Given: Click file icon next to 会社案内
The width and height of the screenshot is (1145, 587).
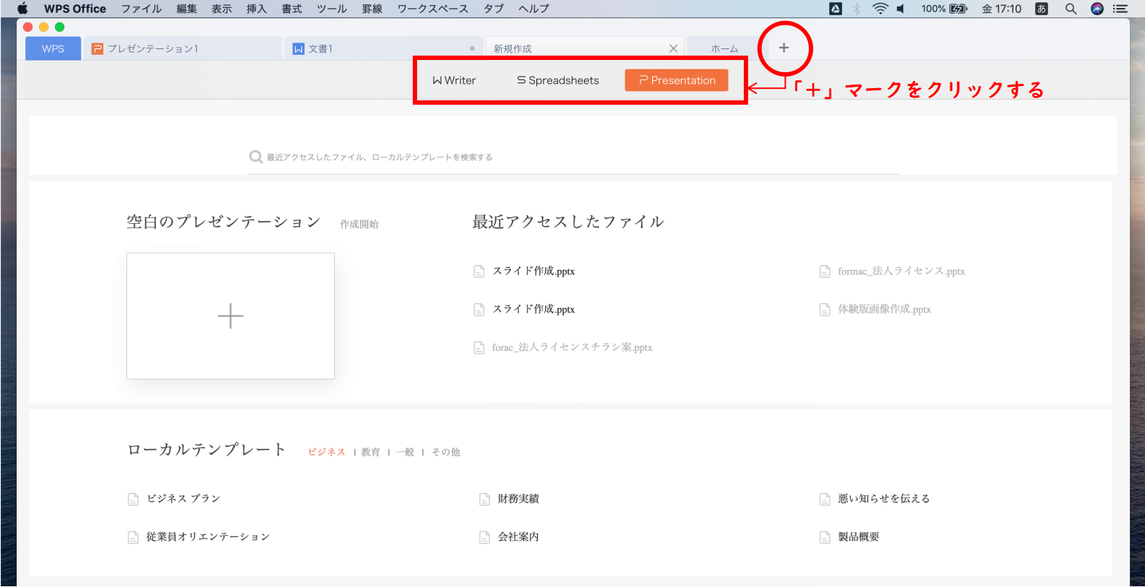Looking at the screenshot, I should (484, 537).
